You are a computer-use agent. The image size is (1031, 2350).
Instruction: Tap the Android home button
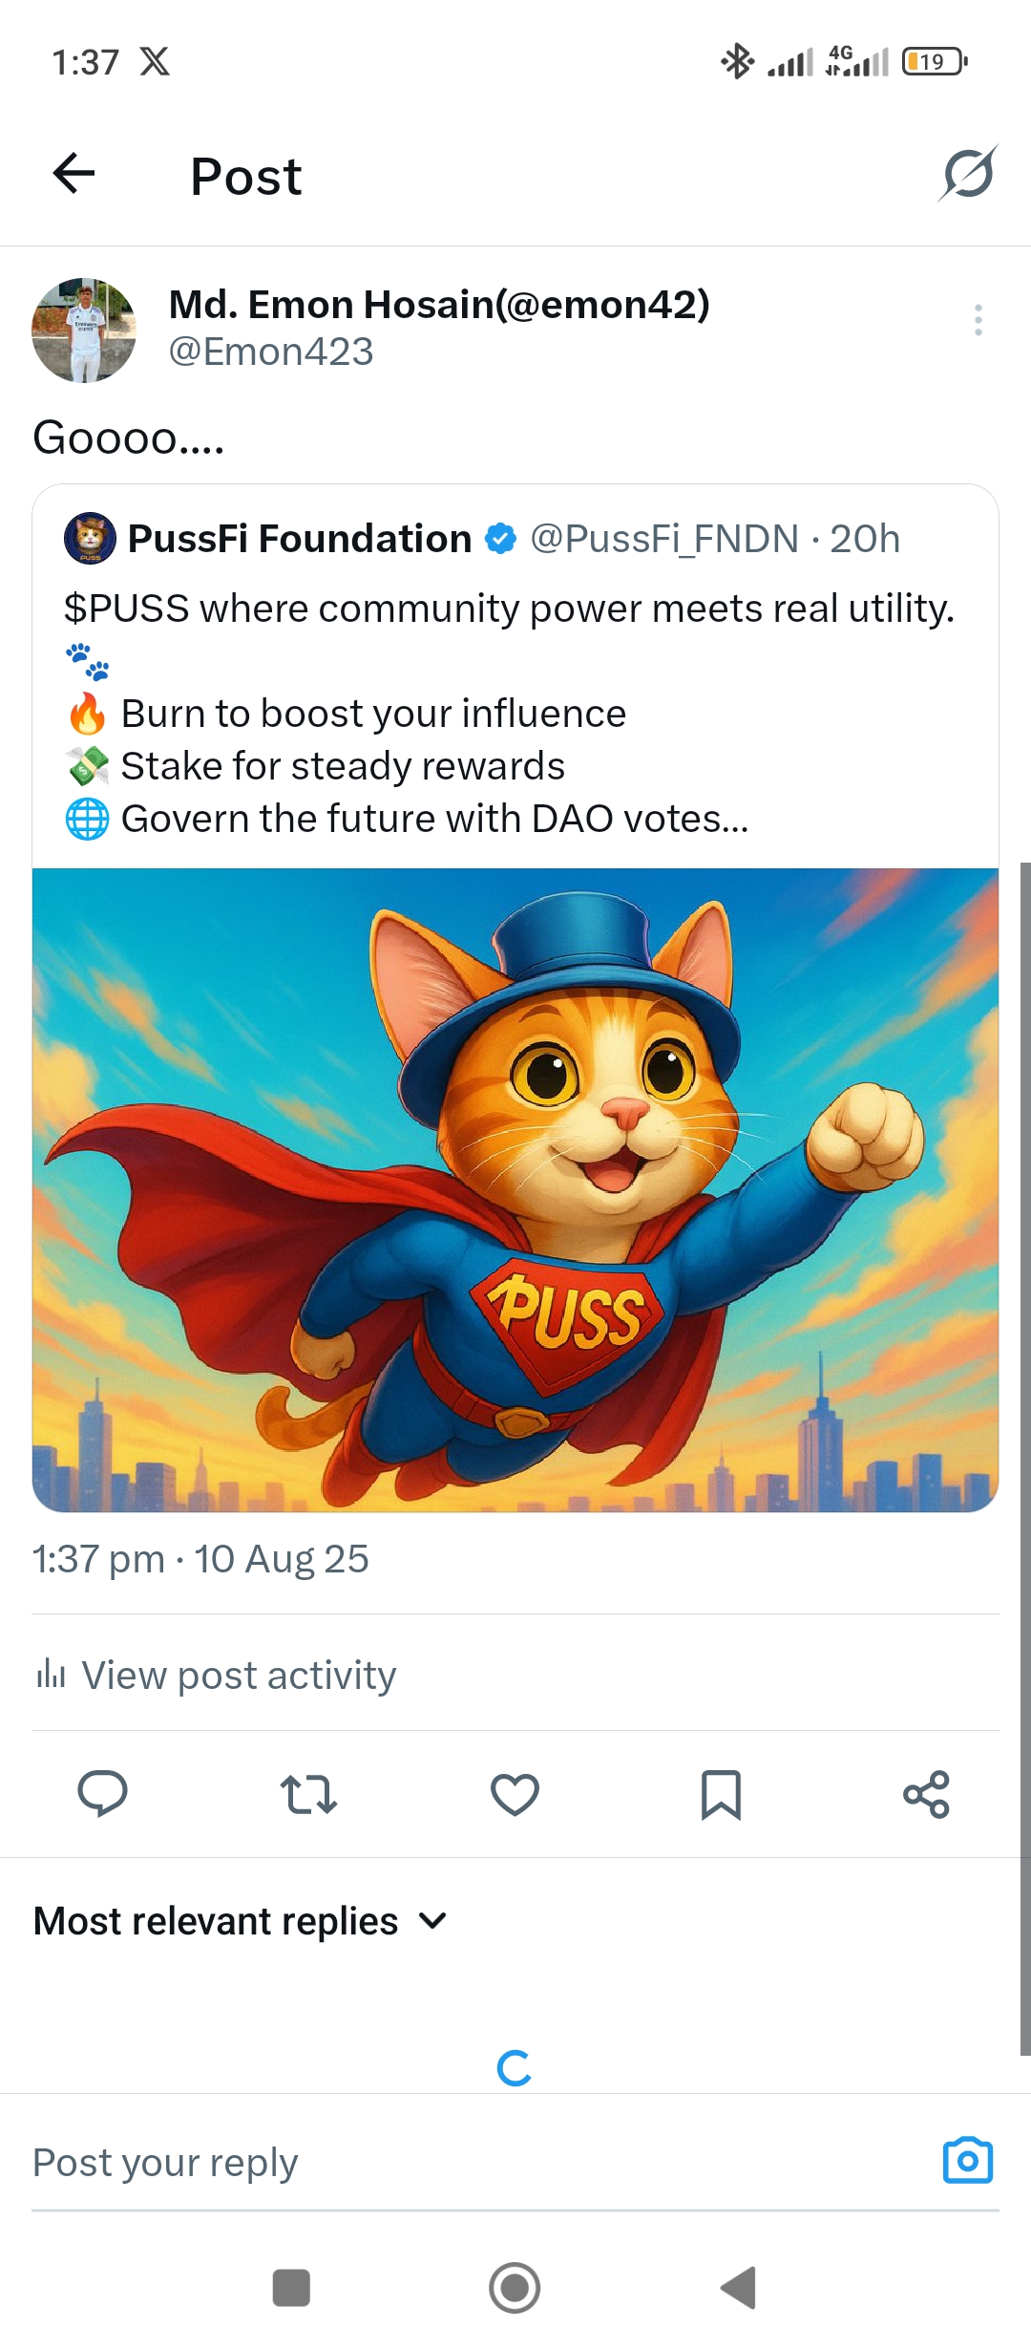tap(515, 2288)
